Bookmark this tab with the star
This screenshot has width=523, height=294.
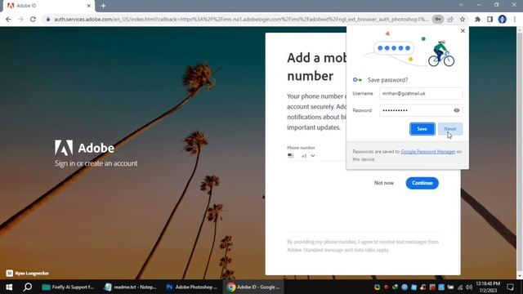(463, 20)
